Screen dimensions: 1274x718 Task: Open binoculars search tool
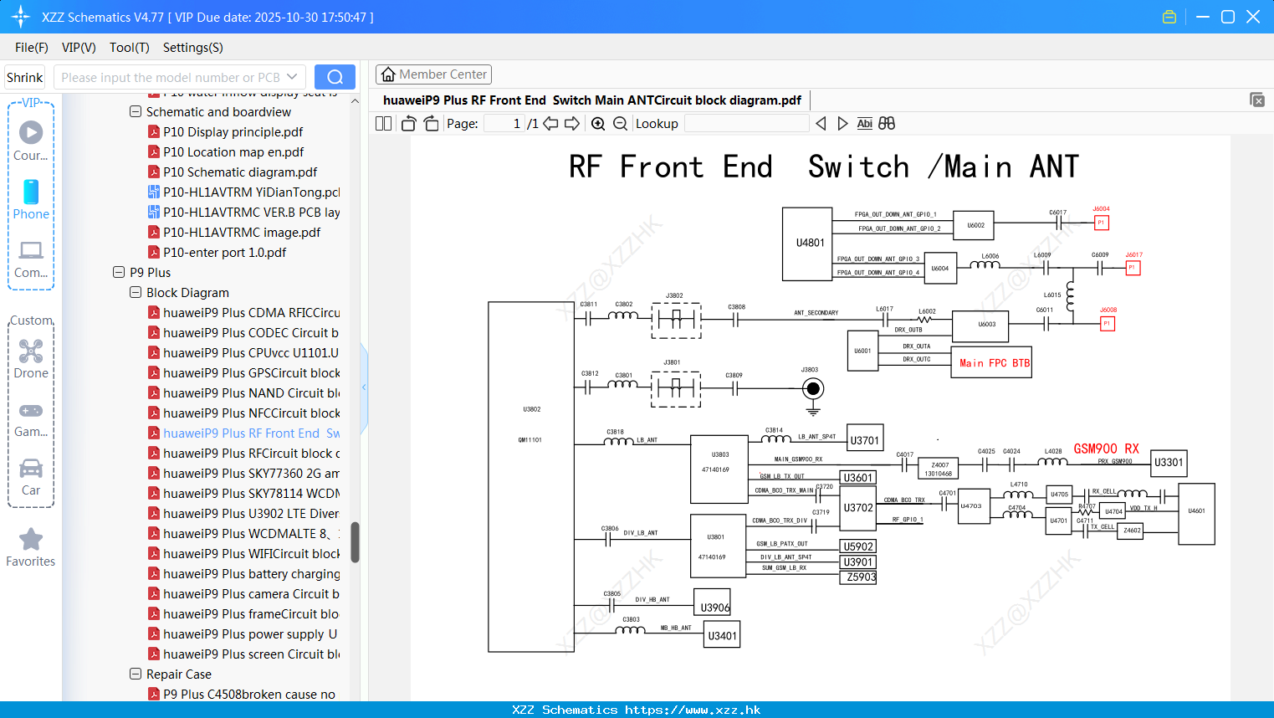(x=887, y=123)
